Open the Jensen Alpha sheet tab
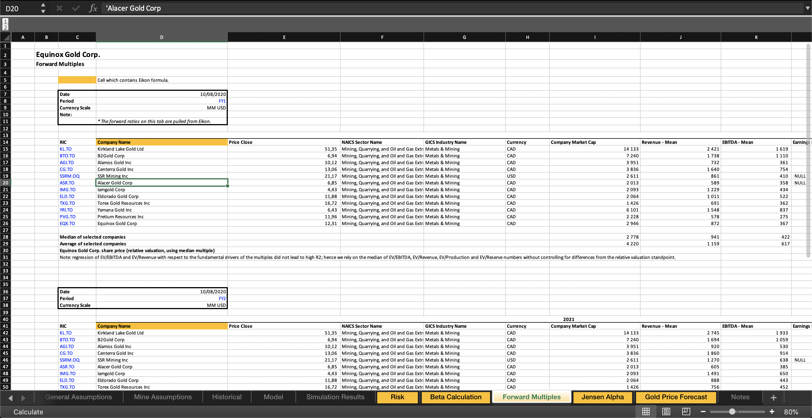Image resolution: width=812 pixels, height=418 pixels. [603, 397]
